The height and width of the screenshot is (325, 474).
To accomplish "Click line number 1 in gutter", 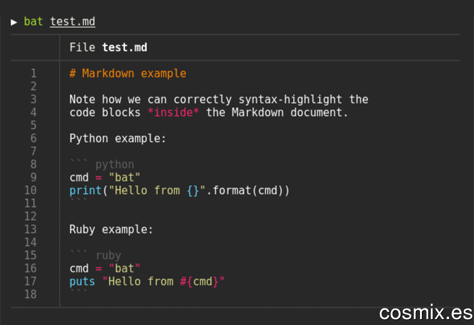I will coord(34,73).
